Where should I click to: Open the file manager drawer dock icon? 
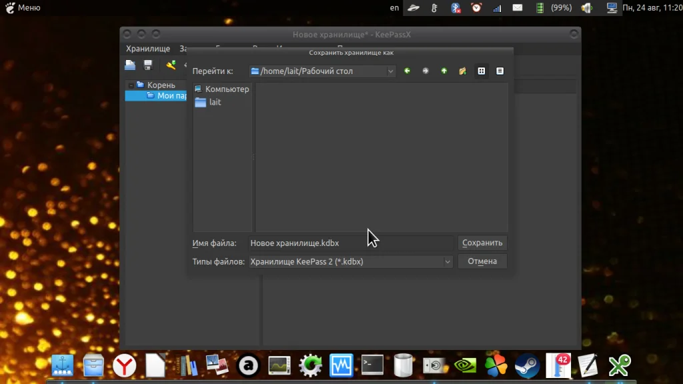93,365
